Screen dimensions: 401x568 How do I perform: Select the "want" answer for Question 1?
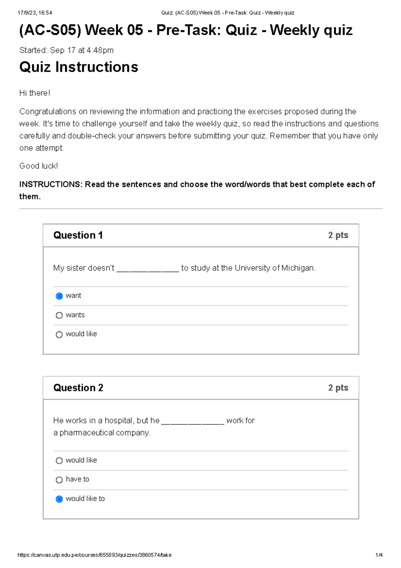coord(59,296)
